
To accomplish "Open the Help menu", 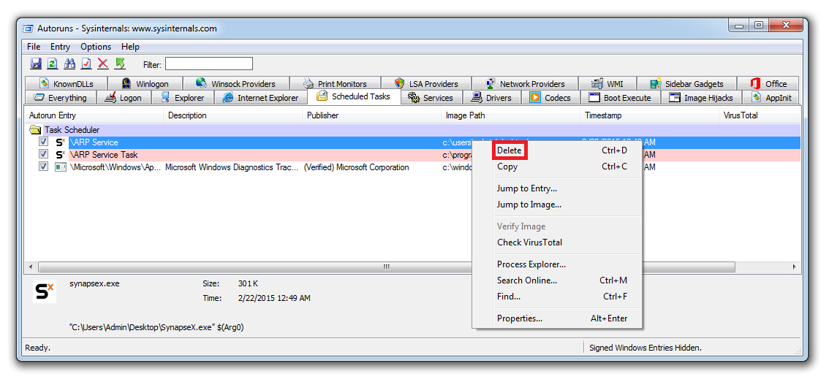I will (x=131, y=47).
